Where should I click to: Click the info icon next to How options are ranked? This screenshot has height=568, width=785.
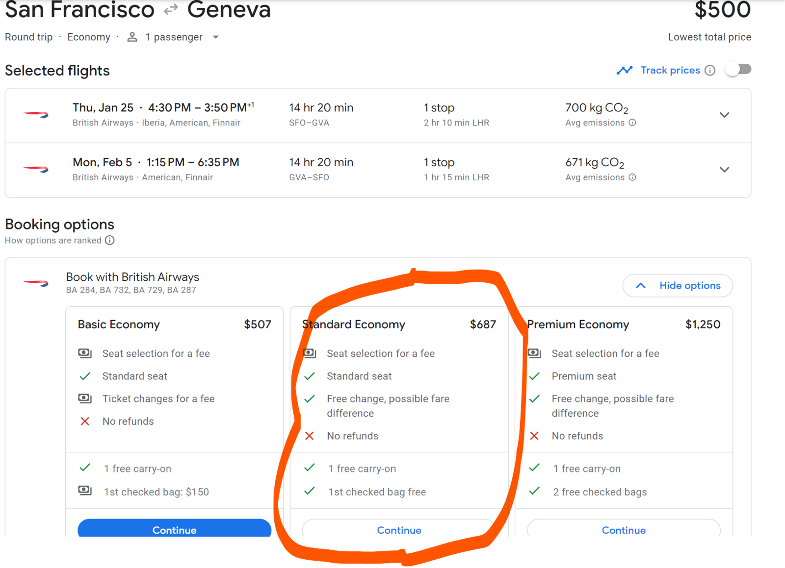coord(110,240)
